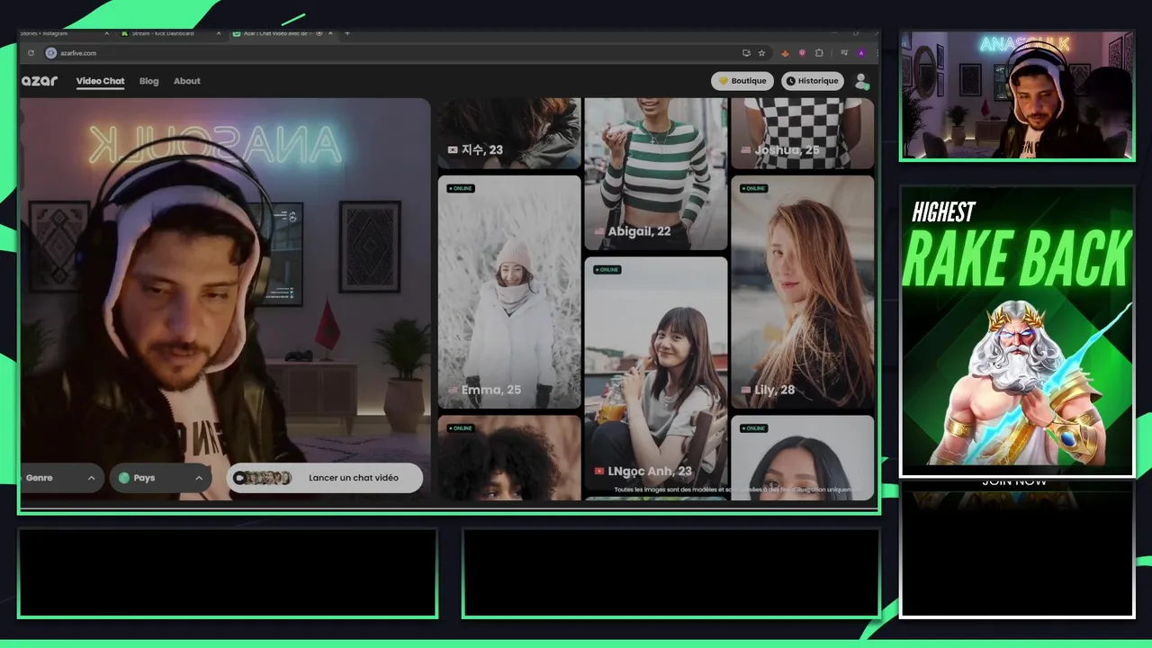Reload the azarlive.com page
Viewport: 1152px width, 648px height.
click(x=31, y=53)
